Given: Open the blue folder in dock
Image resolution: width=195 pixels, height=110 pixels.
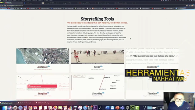Looking at the screenshot, I should (150, 108).
